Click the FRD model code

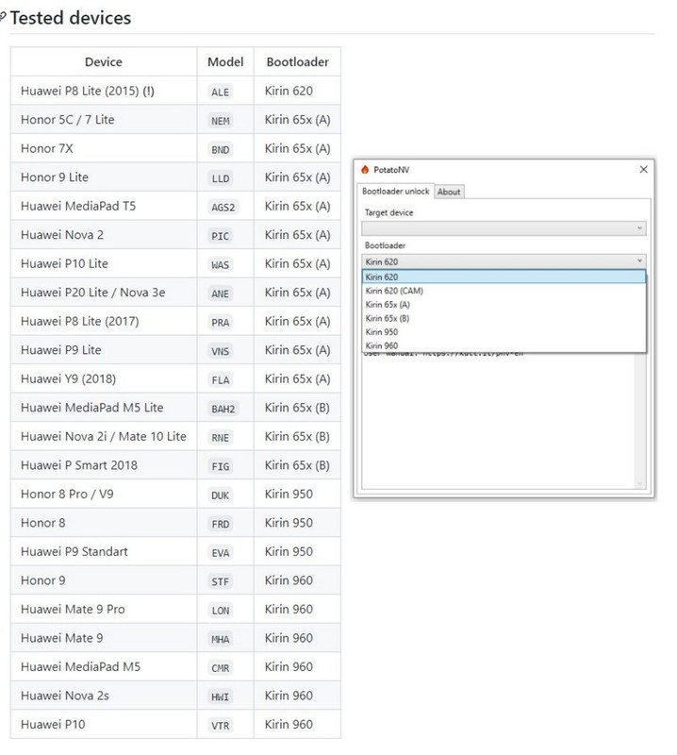point(221,524)
